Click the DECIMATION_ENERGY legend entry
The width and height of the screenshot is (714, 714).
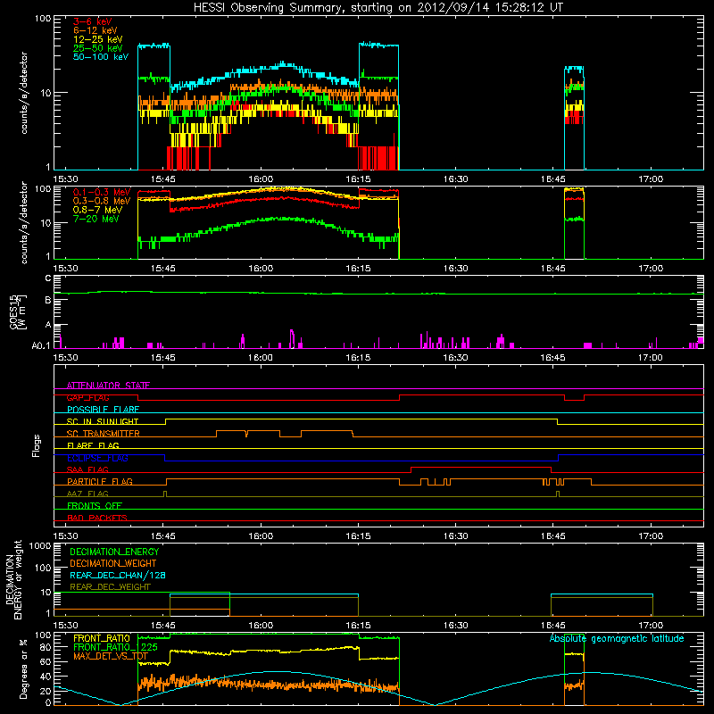point(114,552)
